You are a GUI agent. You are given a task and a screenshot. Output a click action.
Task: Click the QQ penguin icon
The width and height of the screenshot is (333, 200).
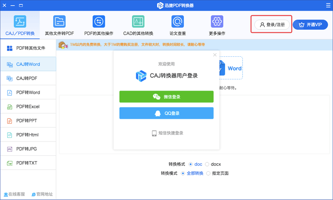pyautogui.click(x=158, y=113)
